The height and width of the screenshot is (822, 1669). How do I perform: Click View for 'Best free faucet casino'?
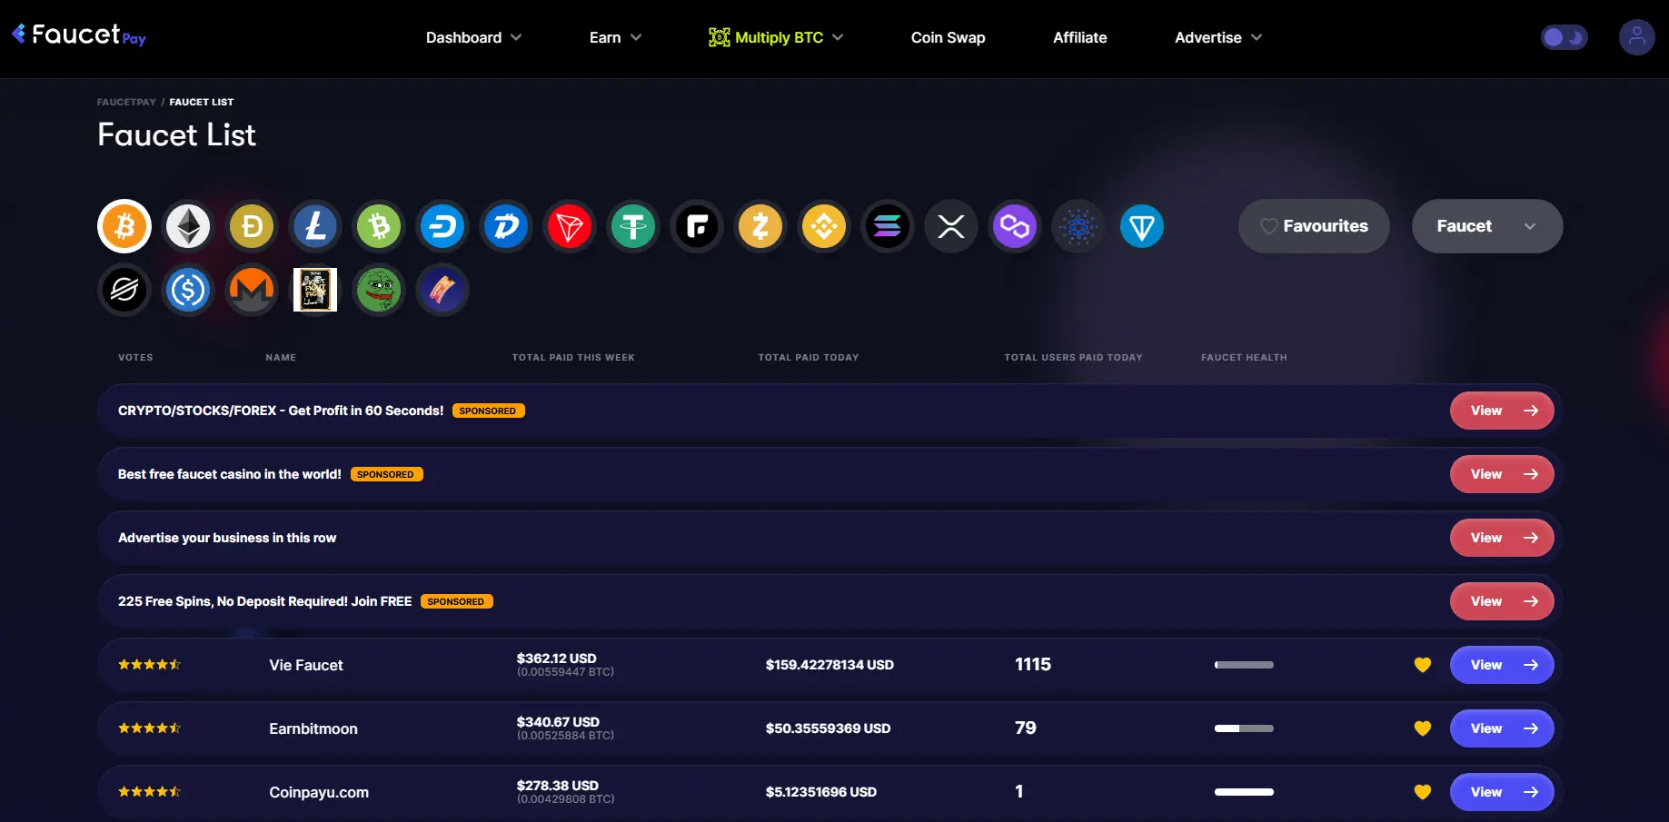click(x=1502, y=474)
